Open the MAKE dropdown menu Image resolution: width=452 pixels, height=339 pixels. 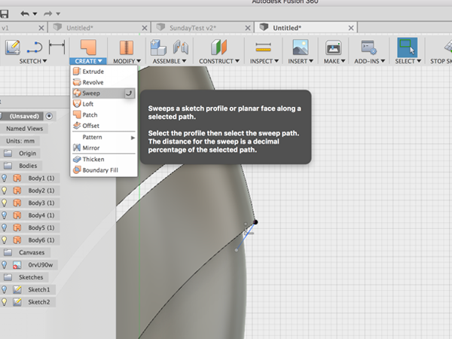coord(334,61)
